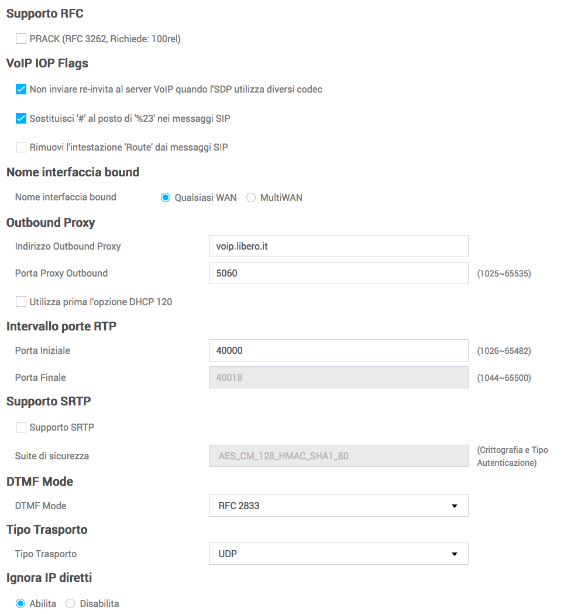Click the 'Intervallo porte RTP' section heading
The width and height of the screenshot is (564, 614).
(x=61, y=326)
